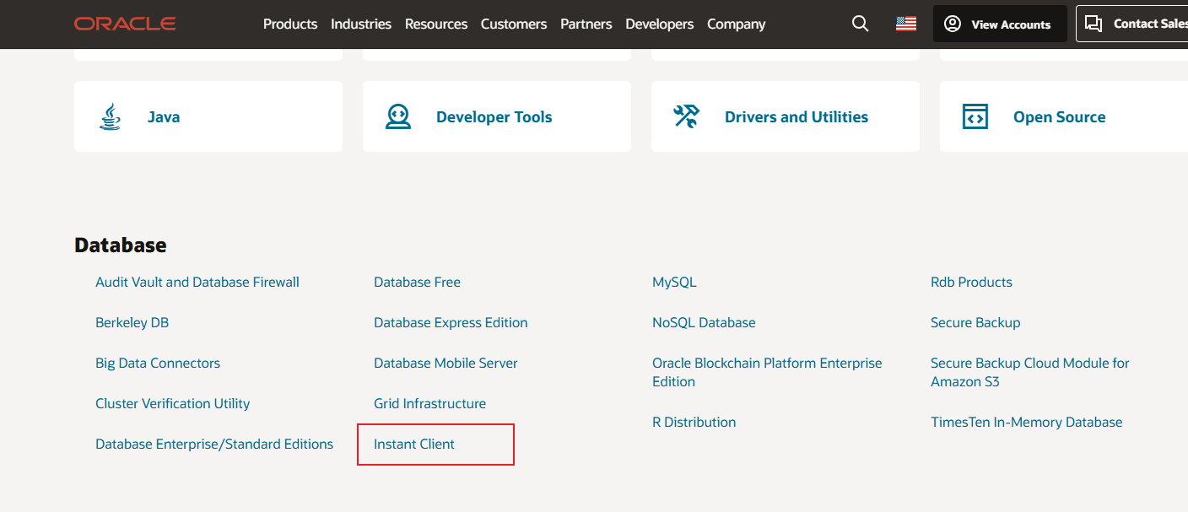Open the Products menu
This screenshot has height=512, width=1188.
(290, 24)
